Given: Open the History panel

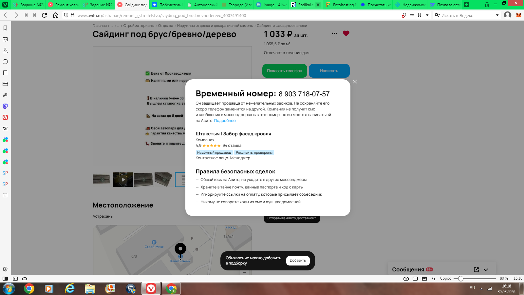Looking at the screenshot, I should coord(5,62).
